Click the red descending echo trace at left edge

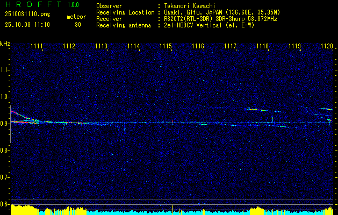[x=24, y=116]
